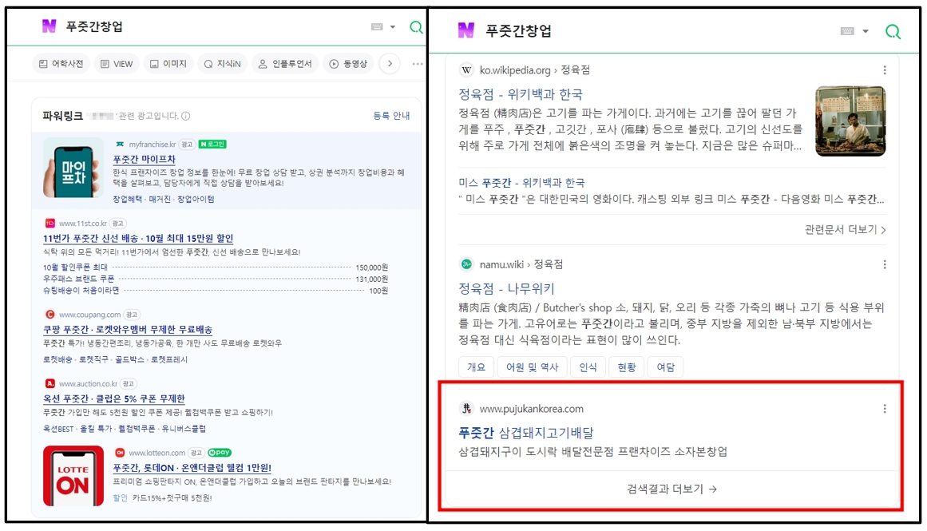Expand 관련문서 더보기
Image resolution: width=927 pixels, height=531 pixels.
(x=846, y=229)
